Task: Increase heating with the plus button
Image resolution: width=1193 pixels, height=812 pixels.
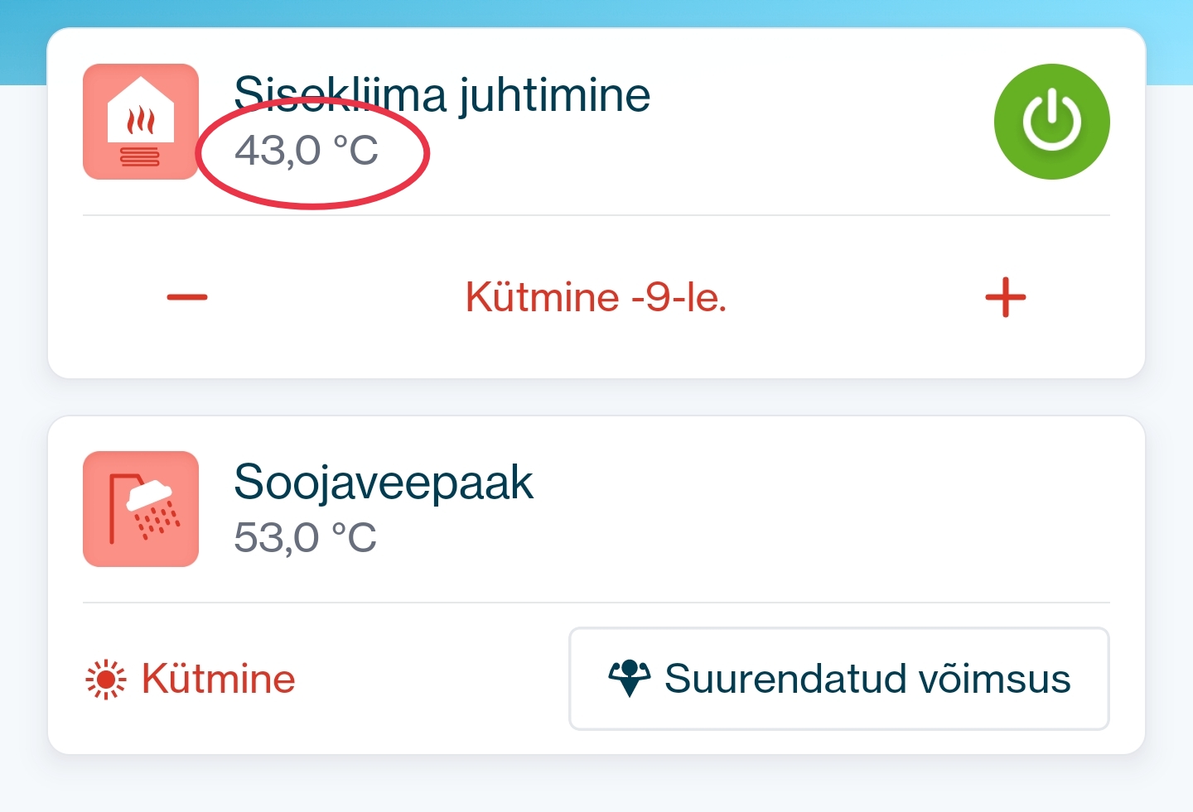Action: point(1005,297)
